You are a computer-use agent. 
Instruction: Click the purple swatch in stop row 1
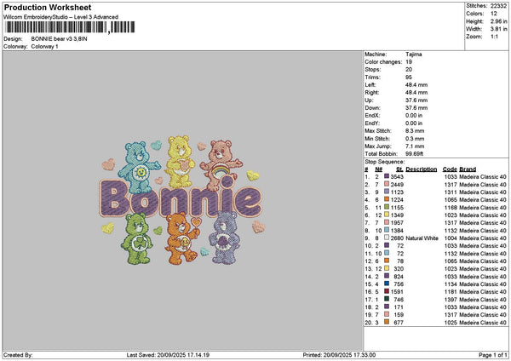[387, 176]
